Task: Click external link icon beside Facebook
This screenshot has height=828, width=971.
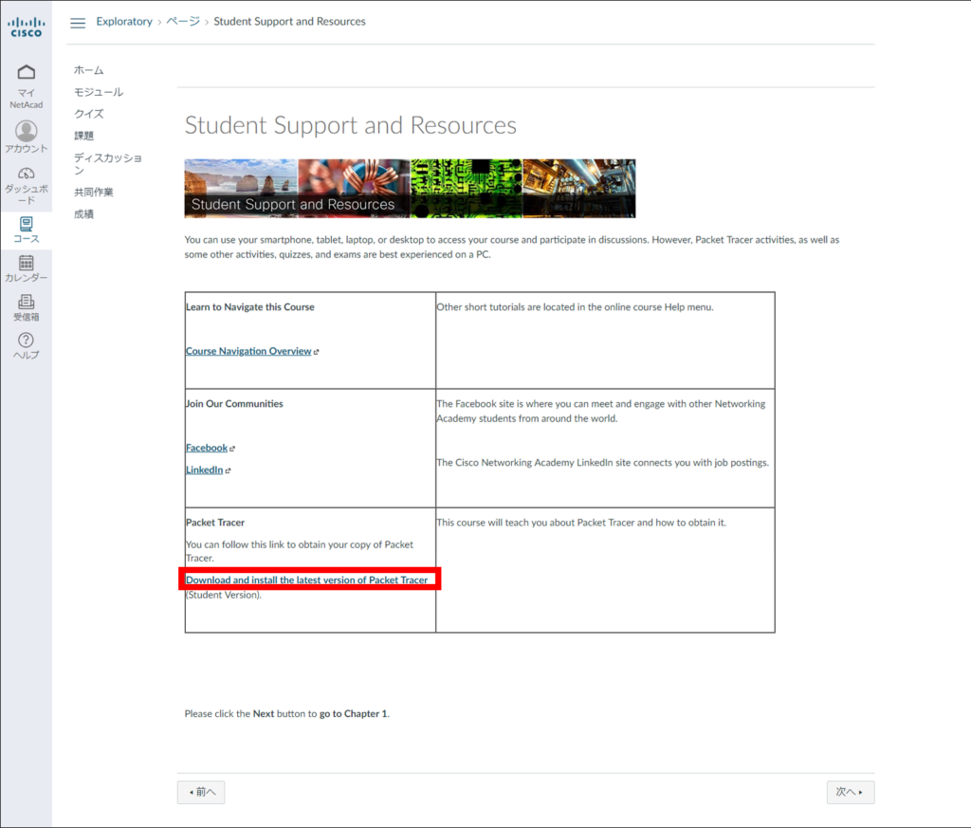Action: point(232,449)
